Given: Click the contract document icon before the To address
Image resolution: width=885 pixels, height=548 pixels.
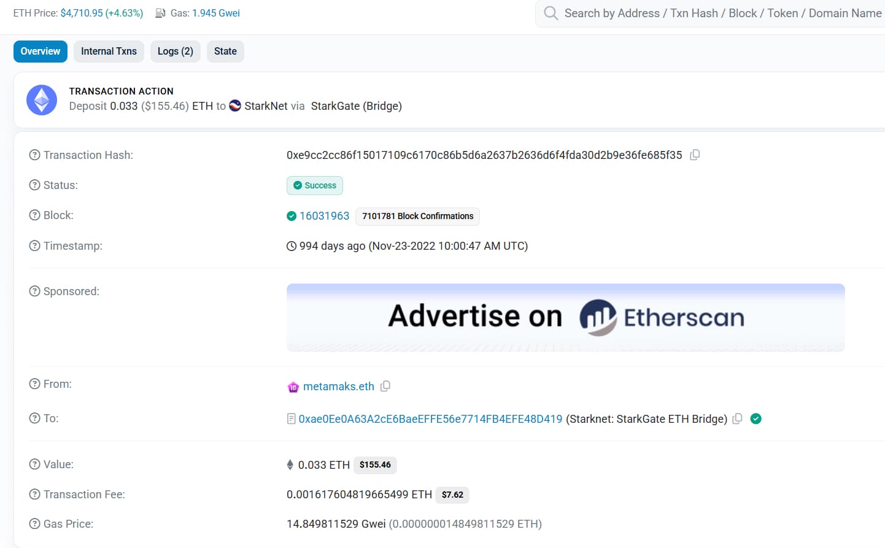Looking at the screenshot, I should tap(291, 418).
